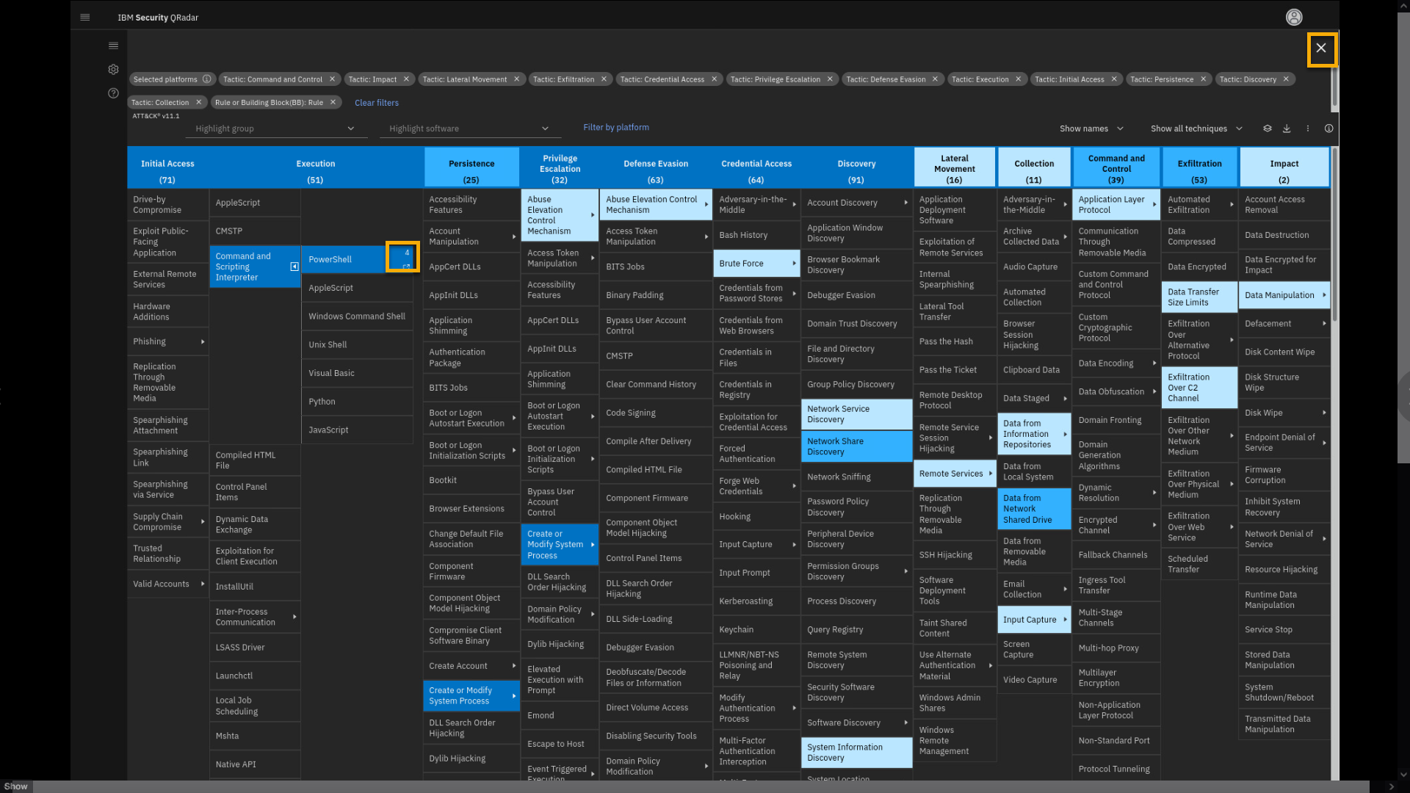
Task: Select the Lateral Movement tactic header
Action: click(954, 168)
